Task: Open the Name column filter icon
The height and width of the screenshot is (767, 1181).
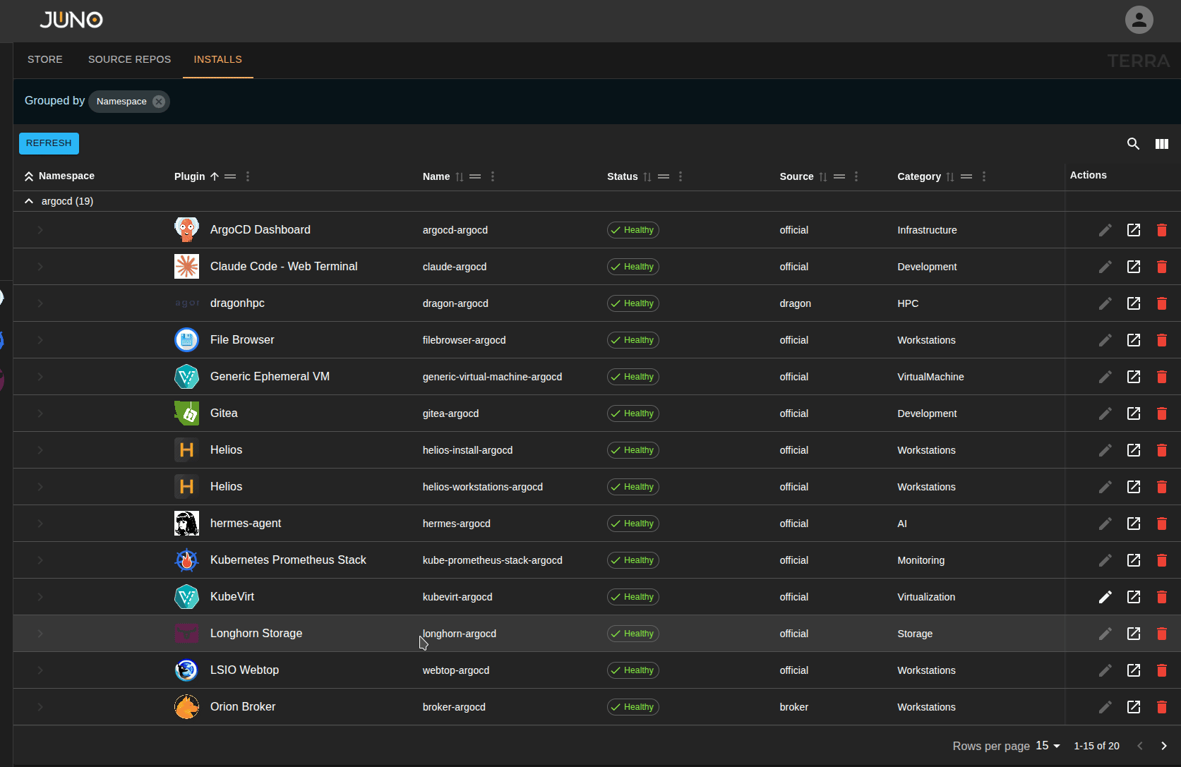Action: click(x=475, y=176)
